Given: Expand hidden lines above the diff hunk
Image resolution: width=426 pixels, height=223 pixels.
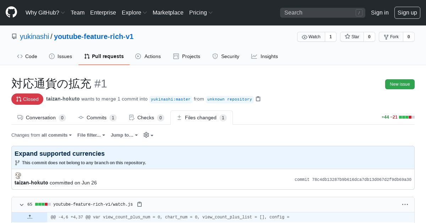Looking at the screenshot, I should click(x=29, y=217).
